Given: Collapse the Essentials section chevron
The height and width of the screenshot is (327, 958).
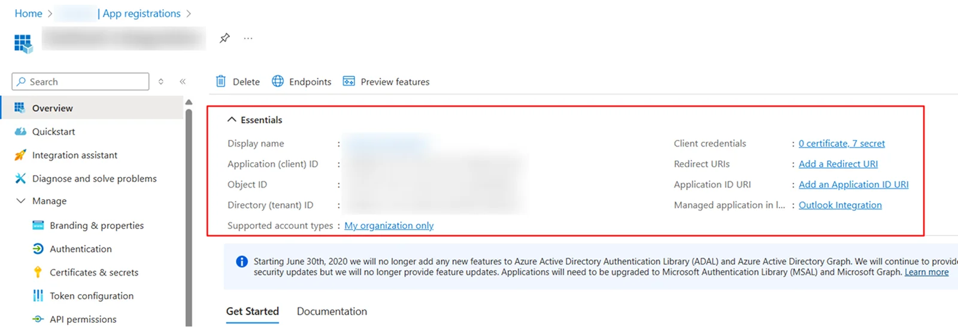Looking at the screenshot, I should [232, 120].
